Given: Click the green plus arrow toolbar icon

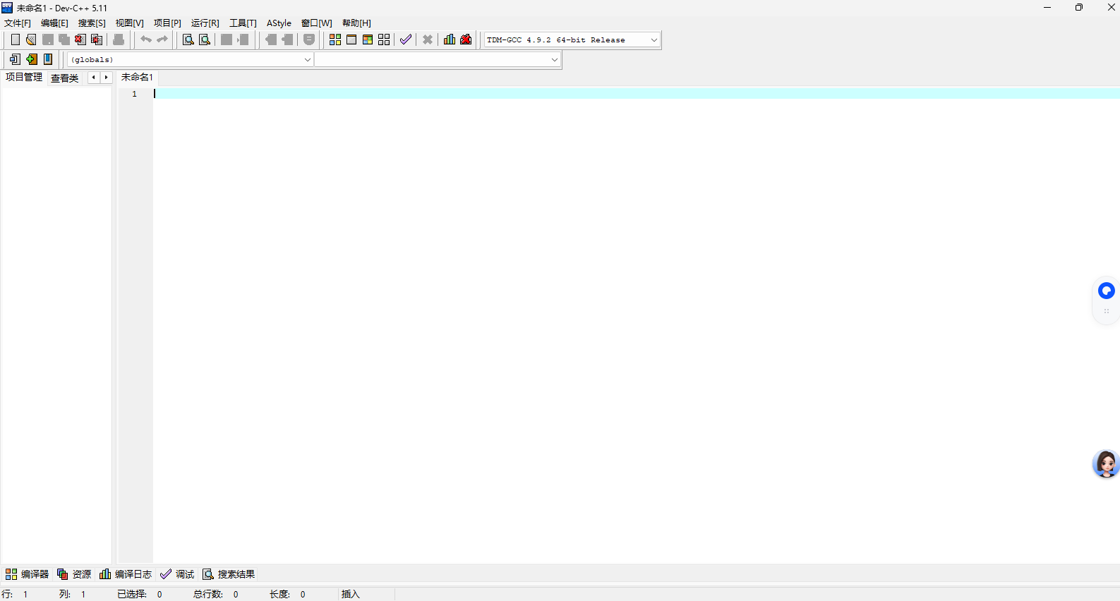Looking at the screenshot, I should [32, 59].
